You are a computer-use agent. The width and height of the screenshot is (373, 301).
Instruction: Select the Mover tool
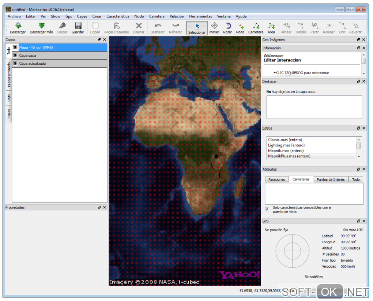[214, 26]
